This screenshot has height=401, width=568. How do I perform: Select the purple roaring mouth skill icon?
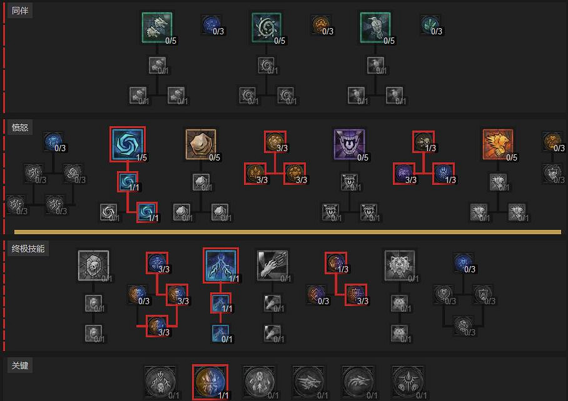[349, 144]
